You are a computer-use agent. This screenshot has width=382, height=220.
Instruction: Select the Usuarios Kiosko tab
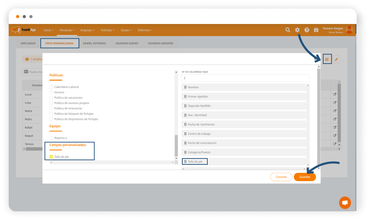pos(127,43)
